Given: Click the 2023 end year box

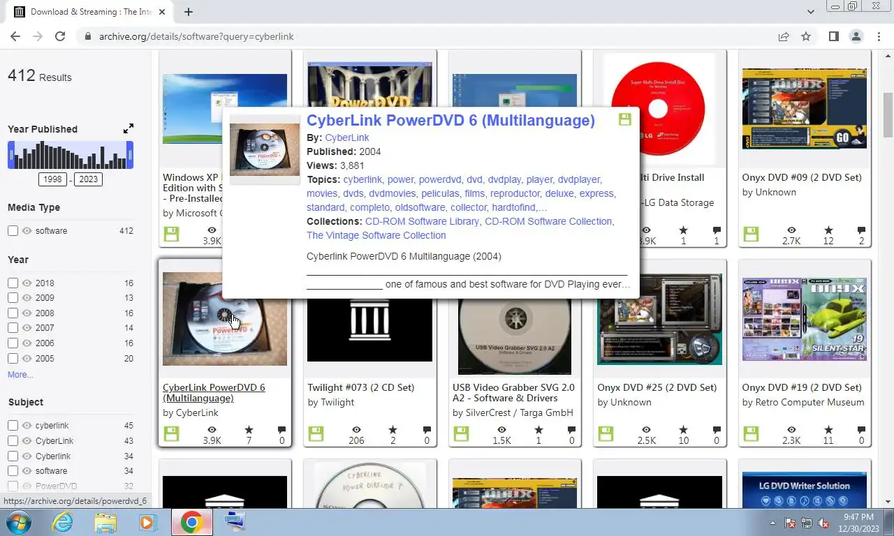Looking at the screenshot, I should pos(88,179).
